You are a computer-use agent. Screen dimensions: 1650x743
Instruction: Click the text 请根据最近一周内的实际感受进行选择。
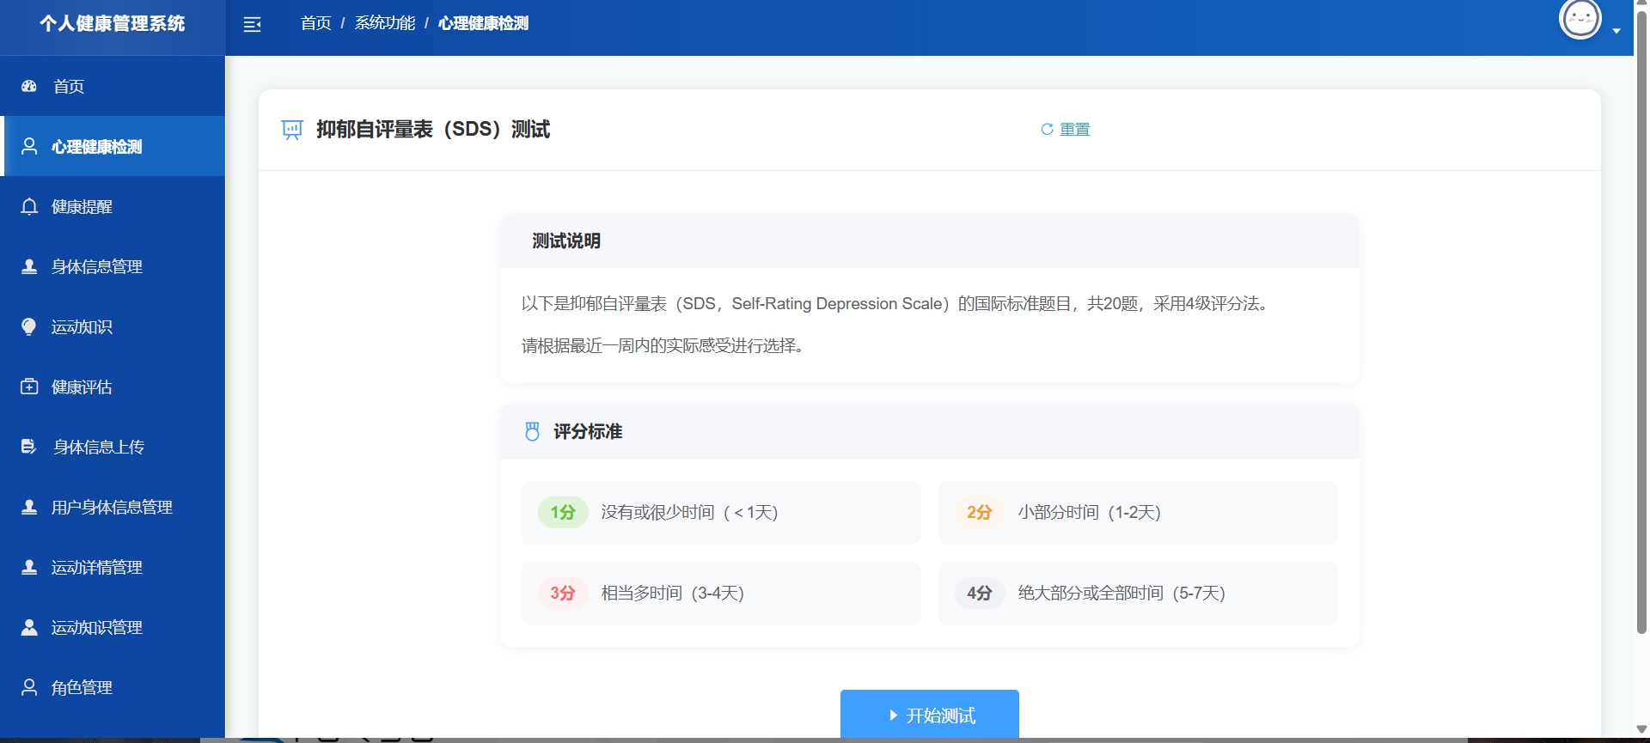pos(663,345)
